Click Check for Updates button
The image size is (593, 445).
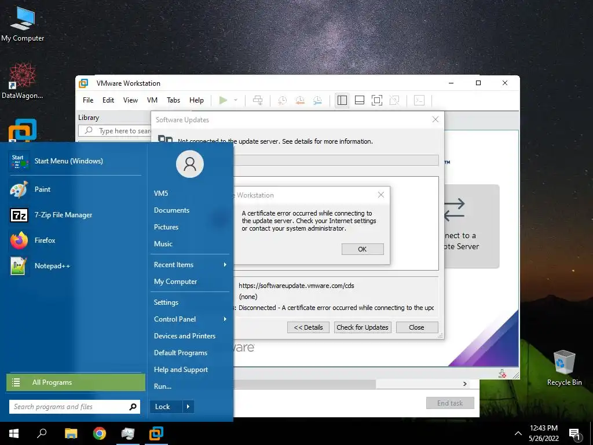click(x=363, y=327)
